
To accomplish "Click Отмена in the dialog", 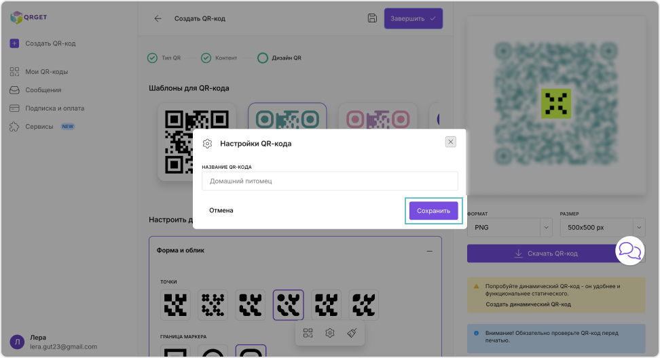I will point(221,211).
